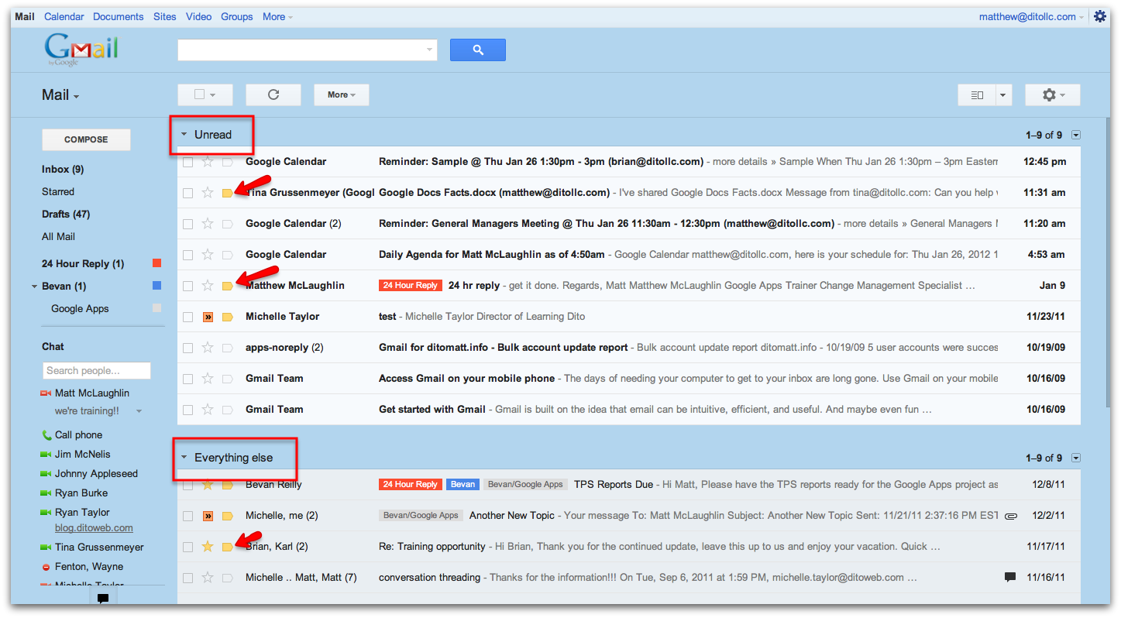1121x618 pixels.
Task: Check the Matthew McLaughlin email checkbox
Action: 188,287
